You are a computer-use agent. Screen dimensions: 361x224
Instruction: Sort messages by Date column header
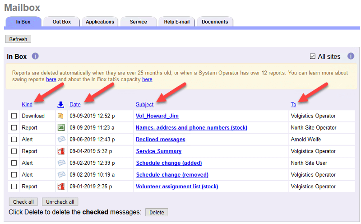tap(75, 105)
